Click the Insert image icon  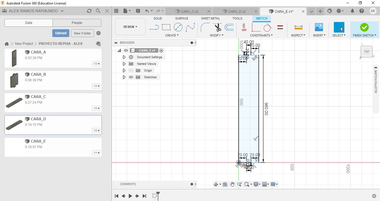pyautogui.click(x=319, y=27)
